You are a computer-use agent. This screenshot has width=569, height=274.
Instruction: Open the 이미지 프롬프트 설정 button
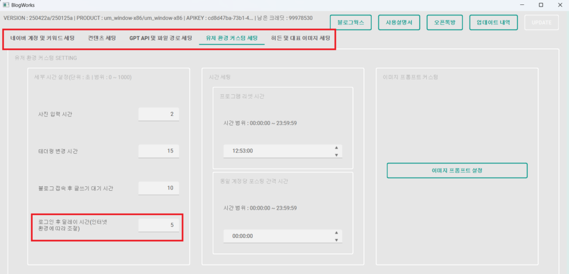(457, 170)
